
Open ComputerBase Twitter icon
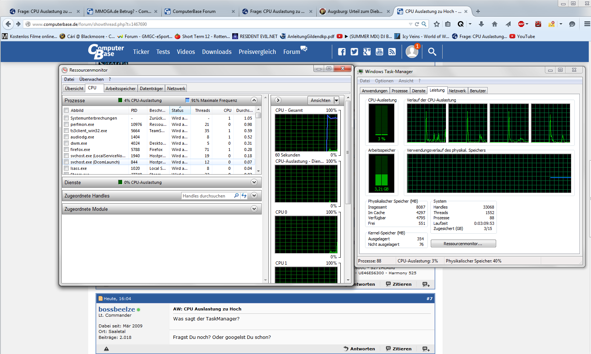[354, 52]
